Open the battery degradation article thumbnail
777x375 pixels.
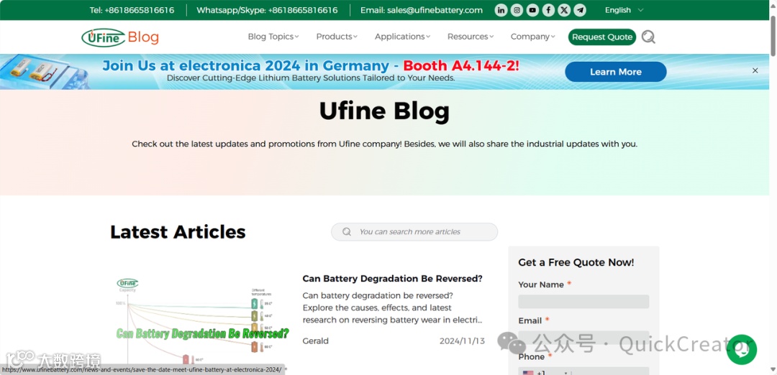201,320
